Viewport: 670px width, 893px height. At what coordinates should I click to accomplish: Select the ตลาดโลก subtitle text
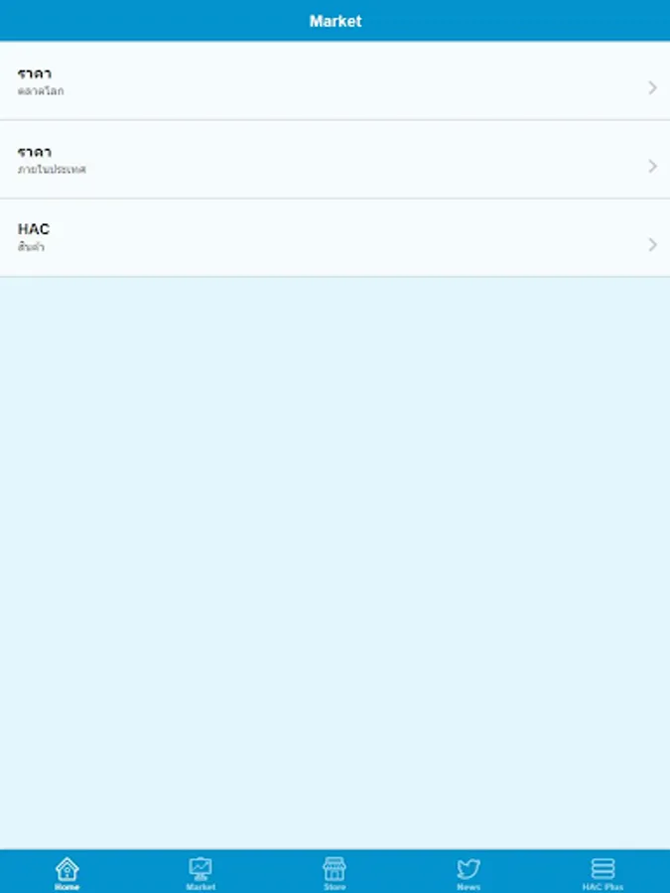pos(41,90)
